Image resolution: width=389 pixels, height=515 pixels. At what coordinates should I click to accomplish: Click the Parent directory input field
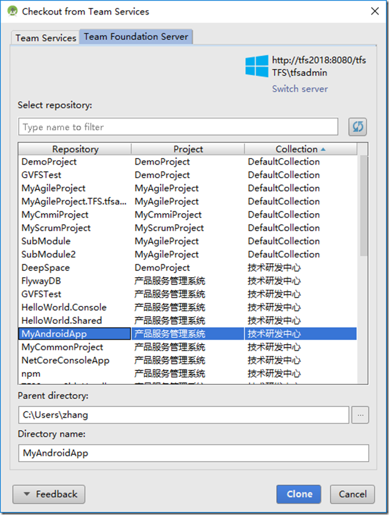tap(184, 415)
